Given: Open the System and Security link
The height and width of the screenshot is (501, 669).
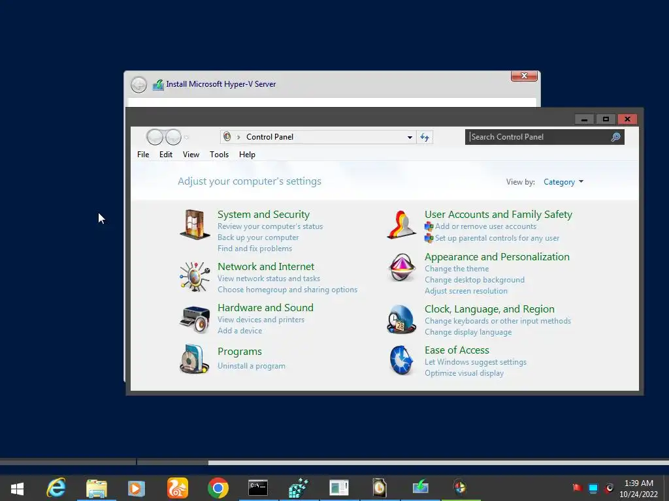Looking at the screenshot, I should [x=264, y=215].
